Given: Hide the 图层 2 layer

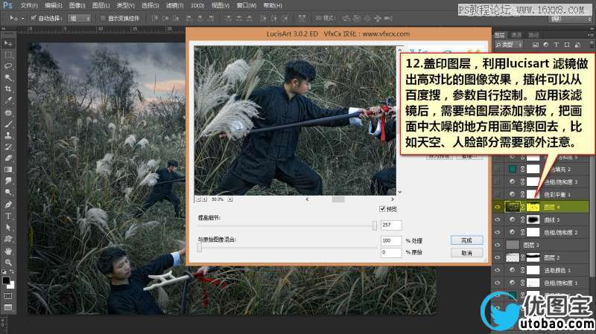Looking at the screenshot, I should point(497,257).
